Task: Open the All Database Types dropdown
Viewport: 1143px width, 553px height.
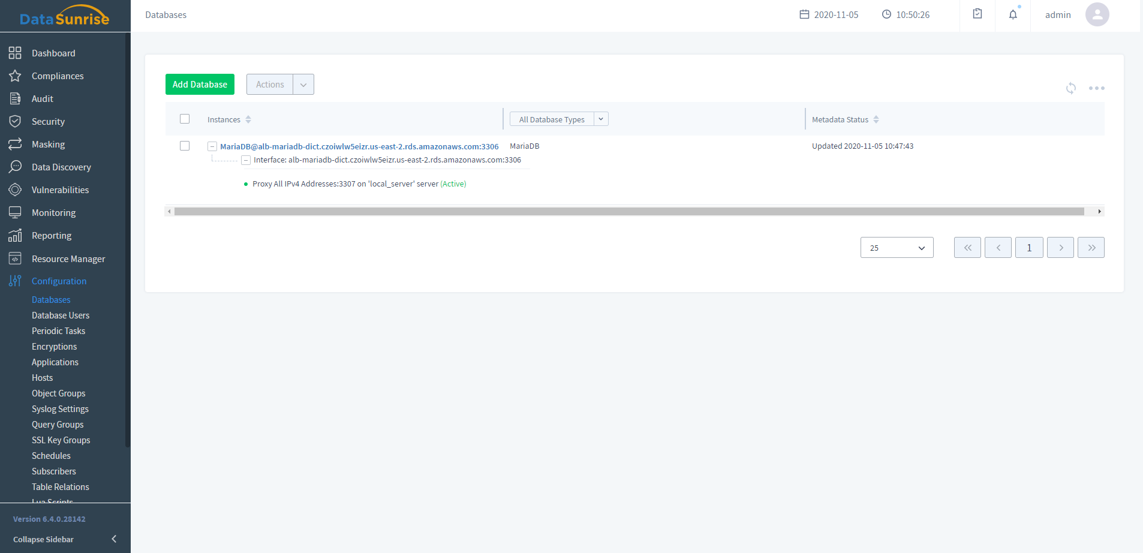Action: point(558,119)
